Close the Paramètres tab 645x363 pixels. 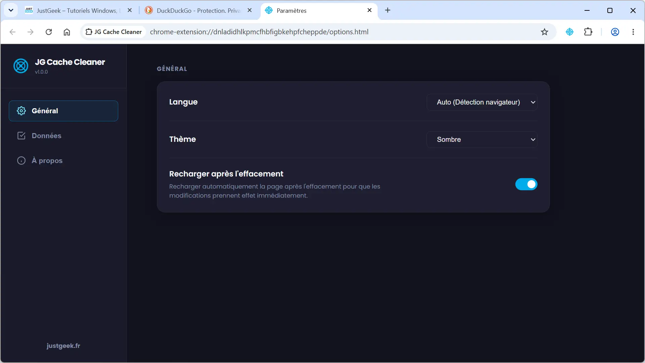(x=370, y=10)
